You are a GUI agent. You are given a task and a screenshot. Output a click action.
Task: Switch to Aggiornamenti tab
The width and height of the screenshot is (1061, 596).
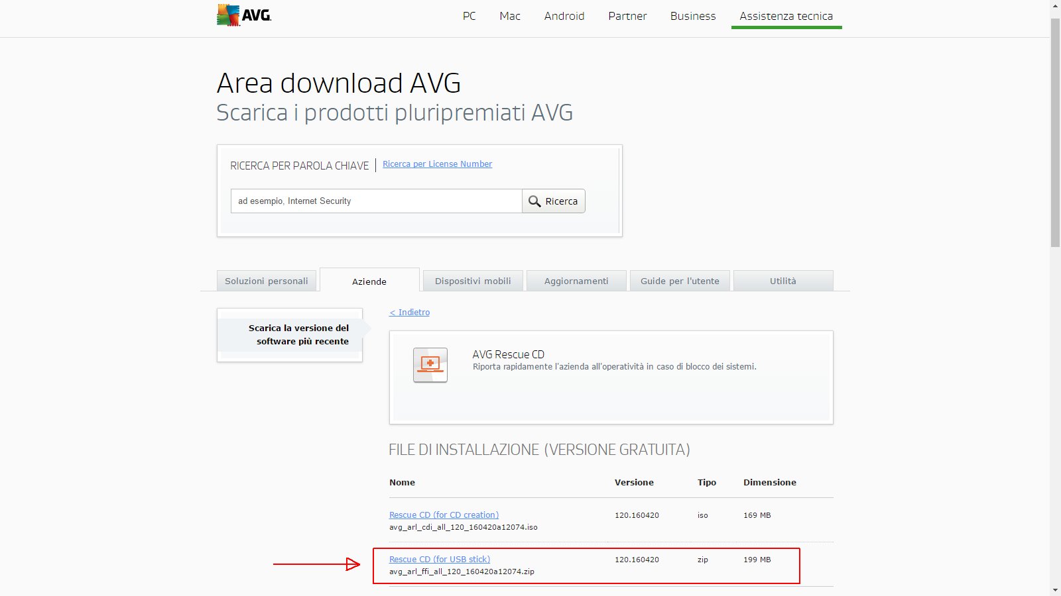(576, 281)
